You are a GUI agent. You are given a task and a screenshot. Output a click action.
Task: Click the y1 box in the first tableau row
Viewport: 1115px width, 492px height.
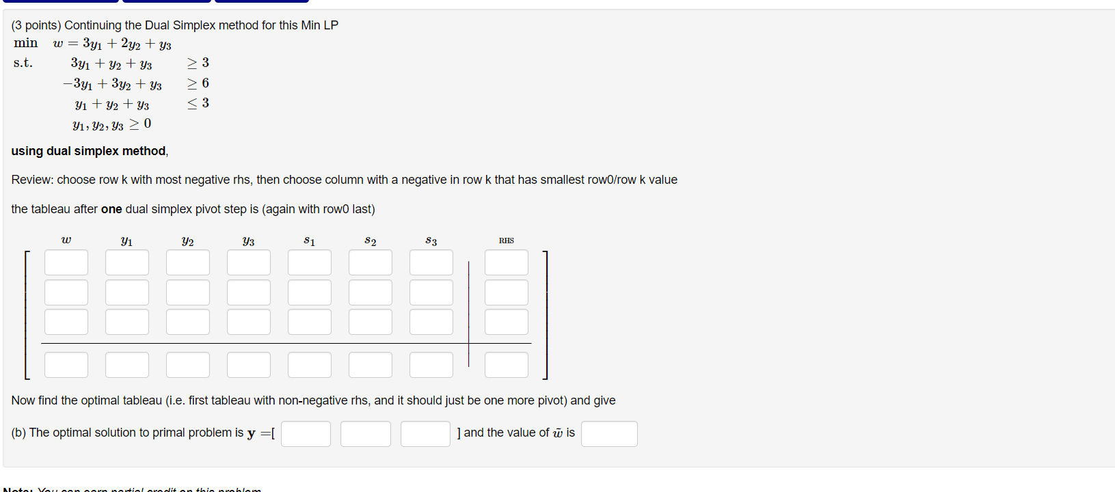point(126,262)
